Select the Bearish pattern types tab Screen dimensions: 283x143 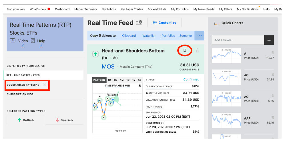click(64, 120)
